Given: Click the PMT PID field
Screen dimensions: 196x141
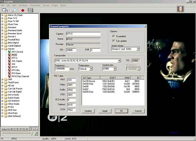Looking at the screenshot, I should click(x=71, y=80).
